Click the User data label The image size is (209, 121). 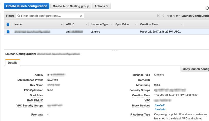coord(37,114)
